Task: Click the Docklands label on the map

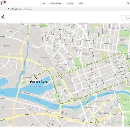Action: pos(37,86)
